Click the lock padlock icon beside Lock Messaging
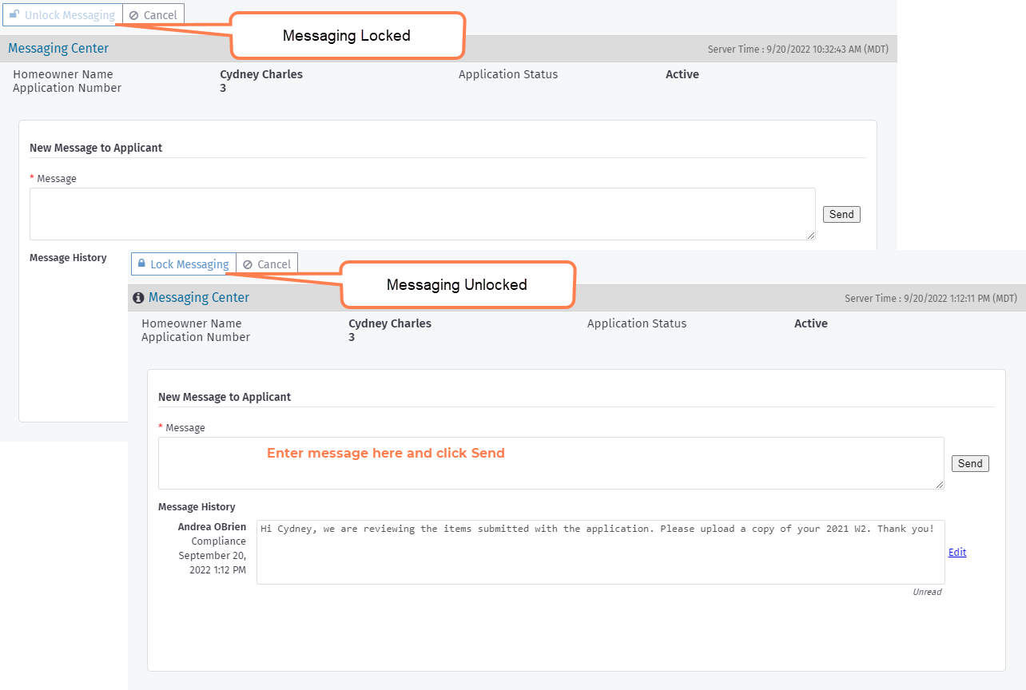 point(141,264)
